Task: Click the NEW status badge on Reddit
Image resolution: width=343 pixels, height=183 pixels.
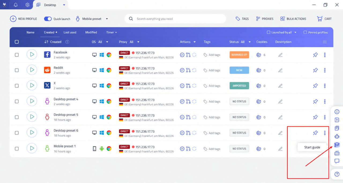Action: (x=239, y=70)
